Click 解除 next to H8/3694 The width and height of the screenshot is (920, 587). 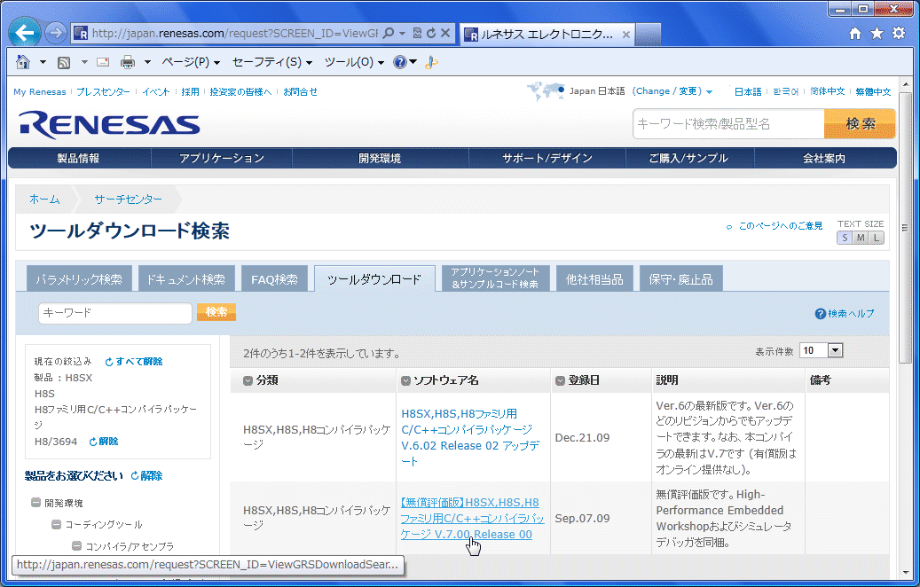tap(103, 441)
